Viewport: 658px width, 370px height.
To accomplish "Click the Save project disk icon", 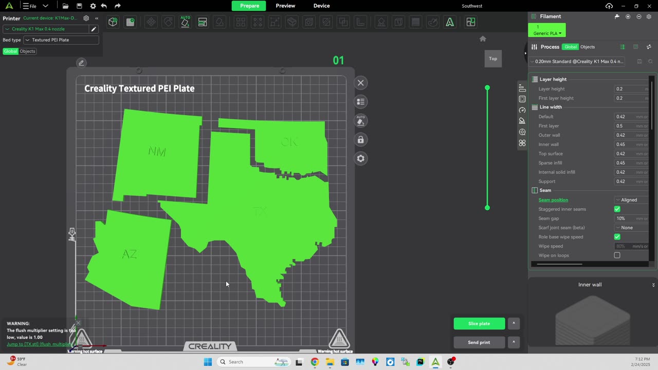I will [79, 6].
